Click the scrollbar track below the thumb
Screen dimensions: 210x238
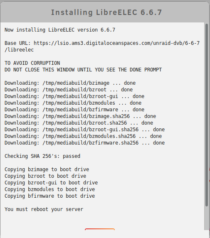click(x=207, y=218)
